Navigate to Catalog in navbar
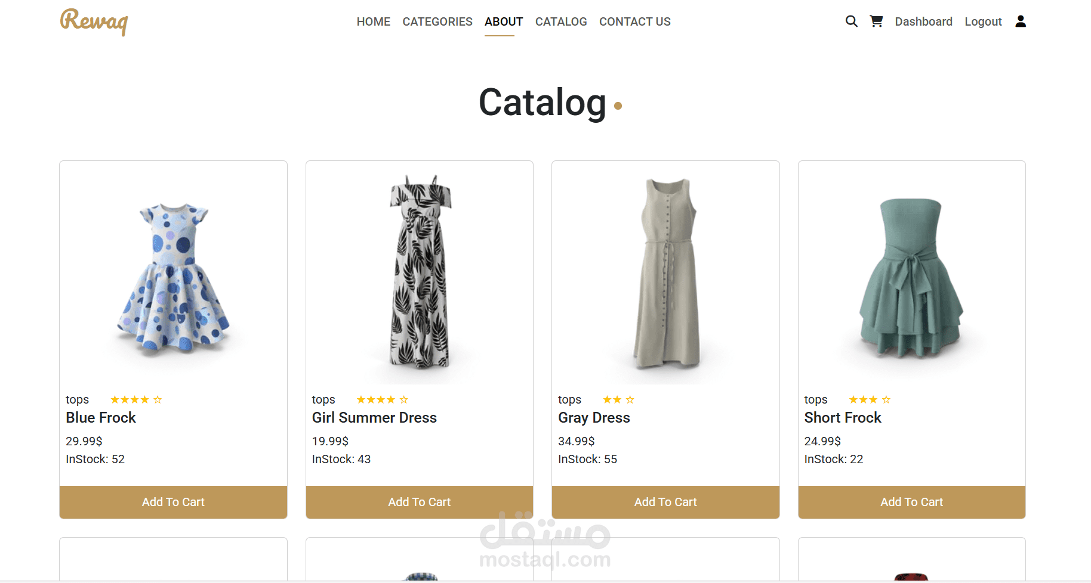This screenshot has height=583, width=1091. pos(561,21)
